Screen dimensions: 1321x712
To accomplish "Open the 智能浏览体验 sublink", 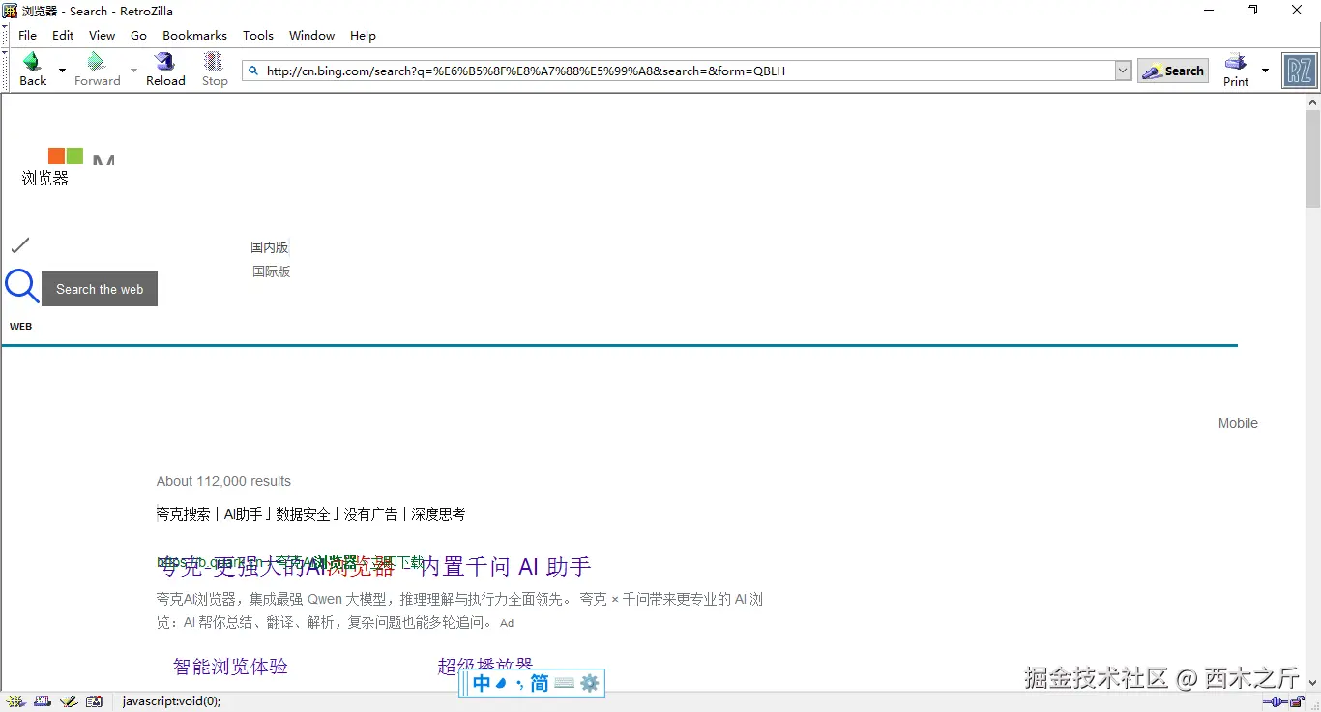I will 230,667.
